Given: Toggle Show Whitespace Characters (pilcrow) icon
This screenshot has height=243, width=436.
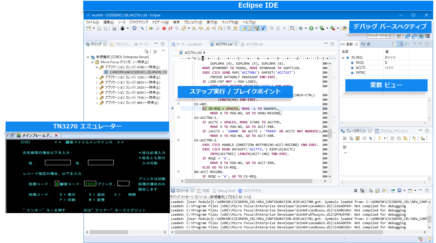Looking at the screenshot, I should pos(284,28).
